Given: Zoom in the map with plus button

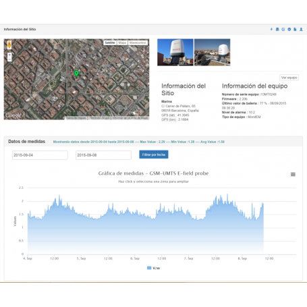Looking at the screenshot, I should [9, 55].
